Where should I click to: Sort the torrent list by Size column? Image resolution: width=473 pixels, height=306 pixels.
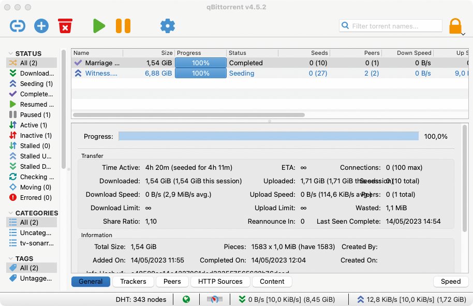point(149,53)
